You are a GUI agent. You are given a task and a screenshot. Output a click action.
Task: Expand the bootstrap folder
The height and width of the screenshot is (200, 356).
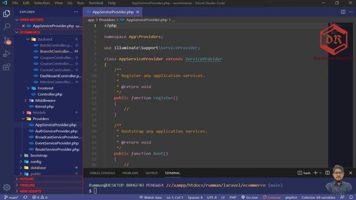click(x=39, y=156)
